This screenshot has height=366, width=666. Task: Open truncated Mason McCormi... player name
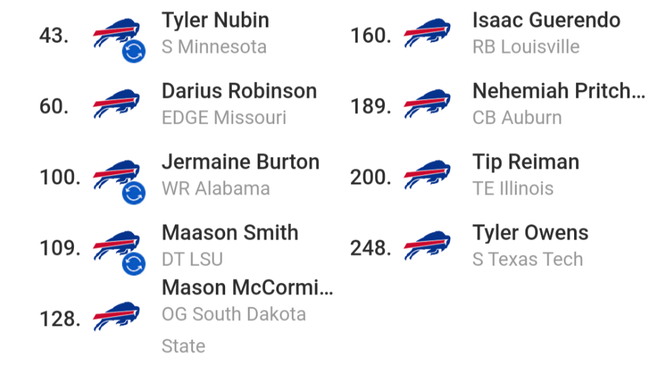pos(247,287)
